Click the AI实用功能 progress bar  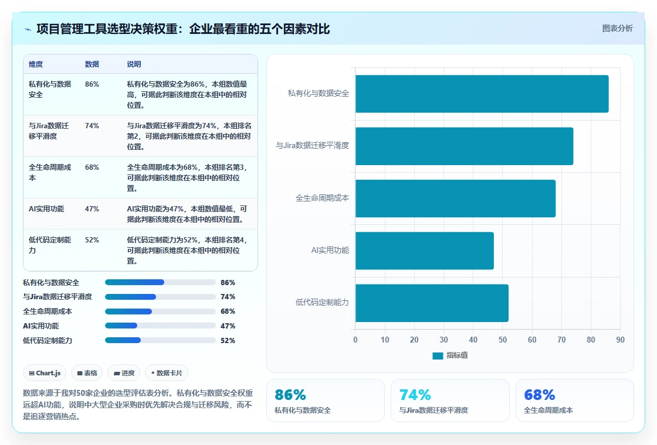(x=160, y=326)
